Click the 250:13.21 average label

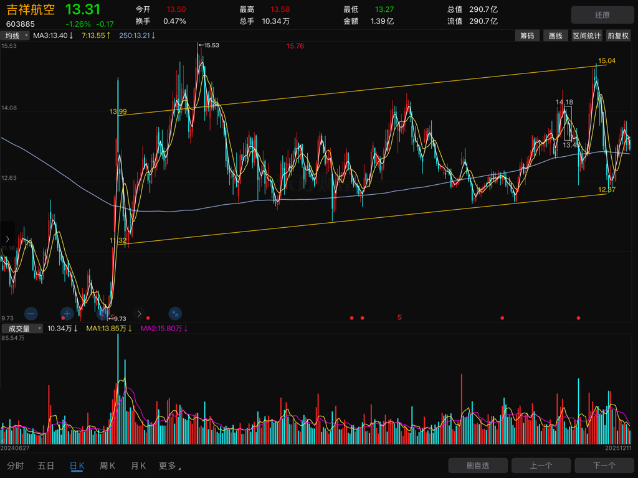click(x=137, y=35)
